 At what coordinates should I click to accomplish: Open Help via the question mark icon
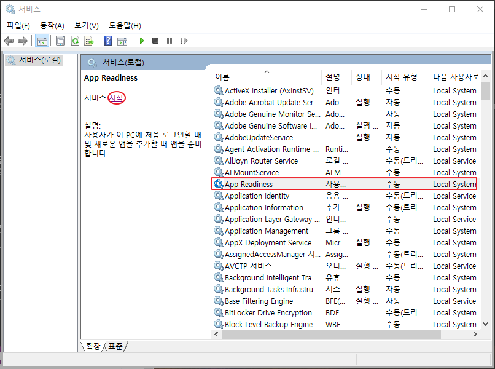coord(107,41)
